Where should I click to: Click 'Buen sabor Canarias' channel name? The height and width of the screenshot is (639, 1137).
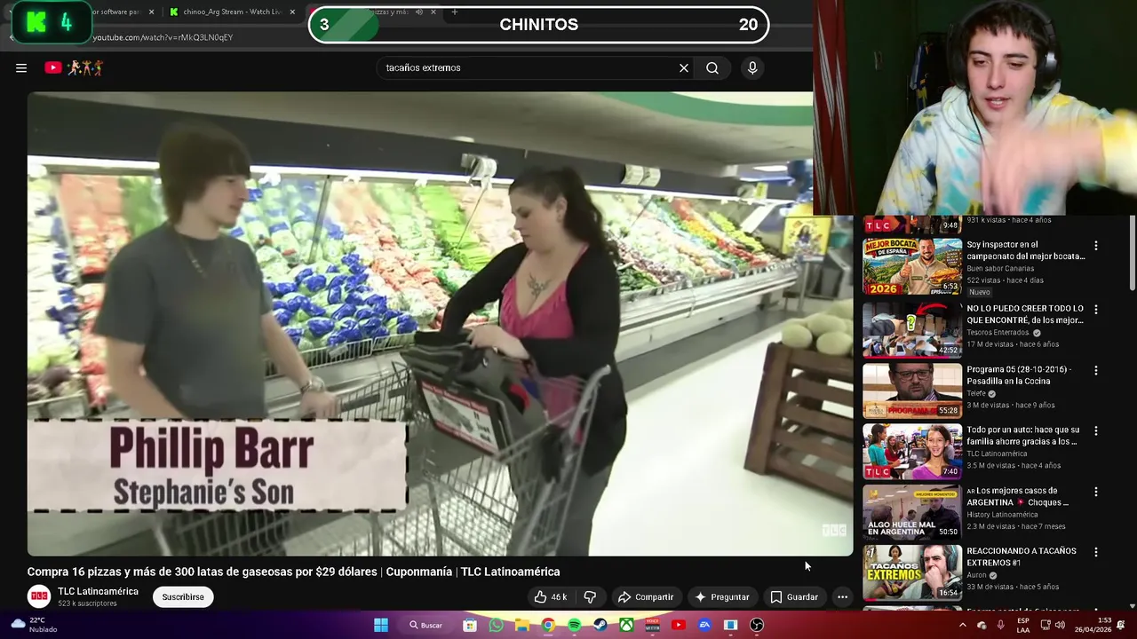pos(1002,268)
